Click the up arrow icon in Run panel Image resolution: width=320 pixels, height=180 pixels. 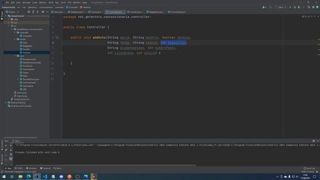point(11,145)
